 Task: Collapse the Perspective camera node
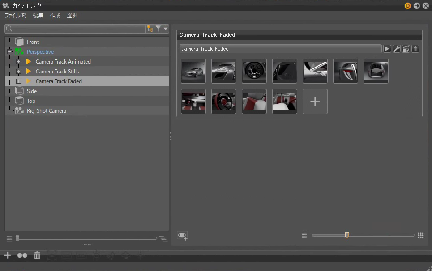10,52
